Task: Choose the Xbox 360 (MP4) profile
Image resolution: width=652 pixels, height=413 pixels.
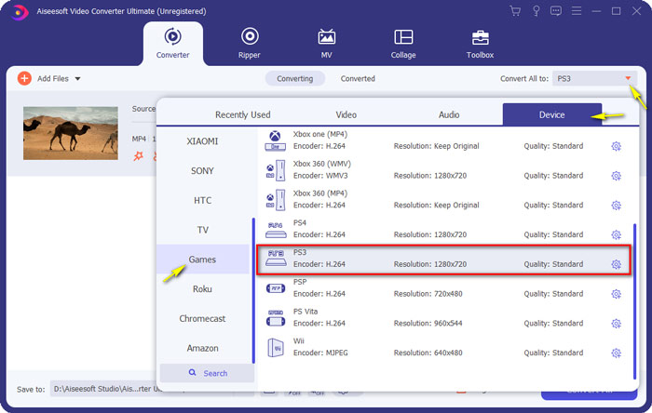Action: pos(443,199)
